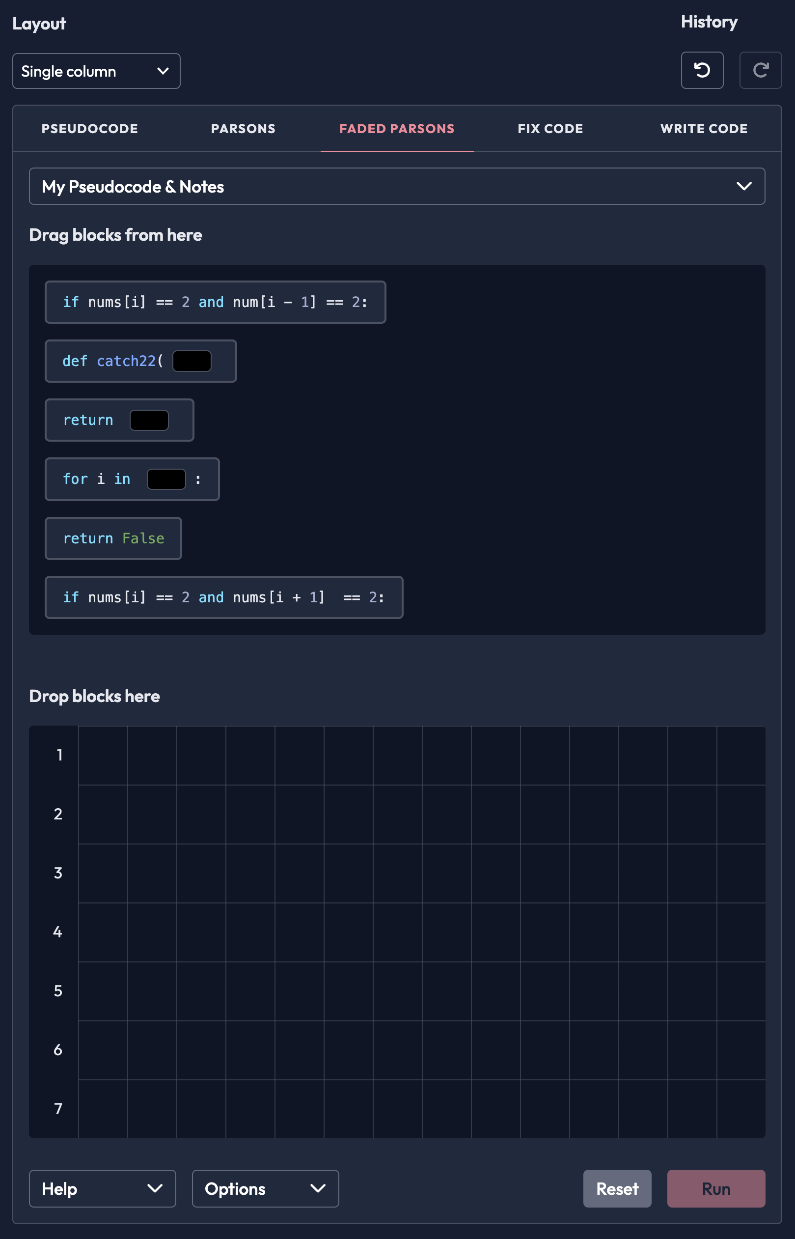
Task: Select the block with num[i - 1]
Action: [215, 302]
